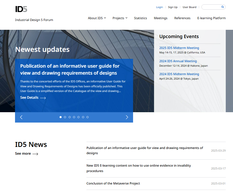This screenshot has height=192, width=233.
Task: Focus the search input field
Action: click(x=211, y=7)
